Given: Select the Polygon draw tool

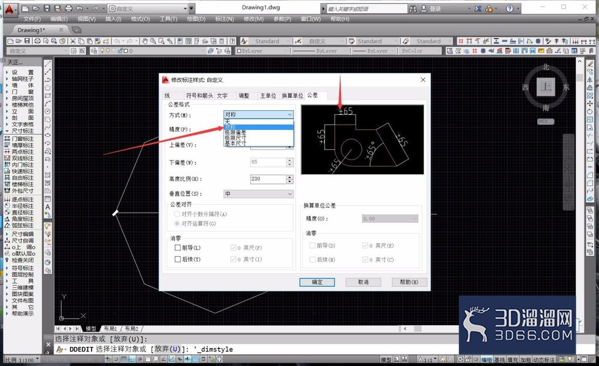Looking at the screenshot, I should click(x=48, y=87).
